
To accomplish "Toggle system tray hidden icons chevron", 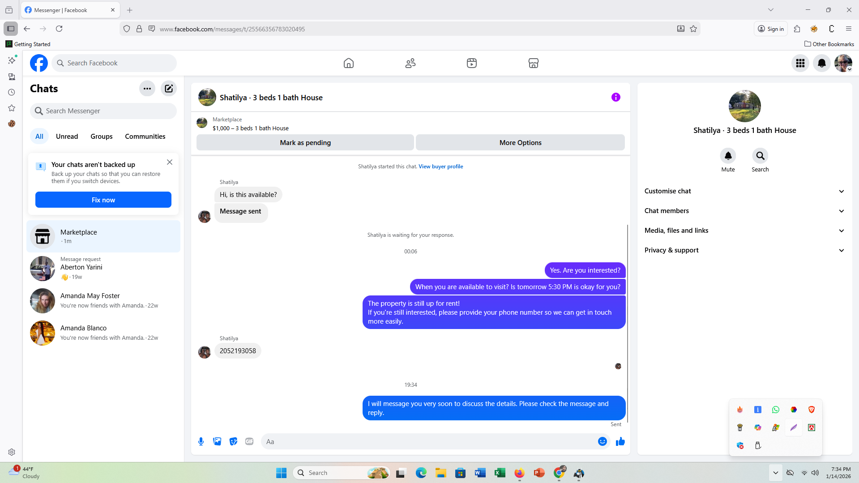I will [776, 473].
